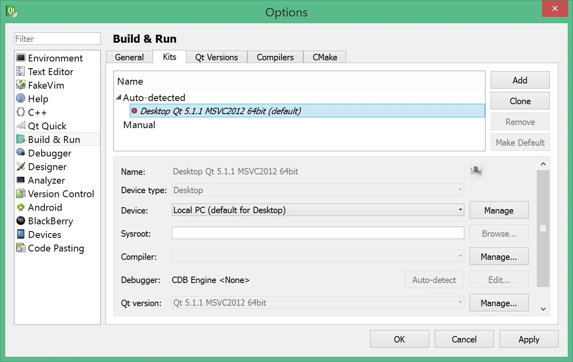Viewport: 573px width, 362px height.
Task: Open the Code Pasting category icon
Action: (x=21, y=248)
